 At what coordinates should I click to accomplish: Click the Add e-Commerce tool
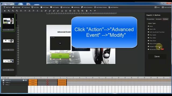point(87,7)
